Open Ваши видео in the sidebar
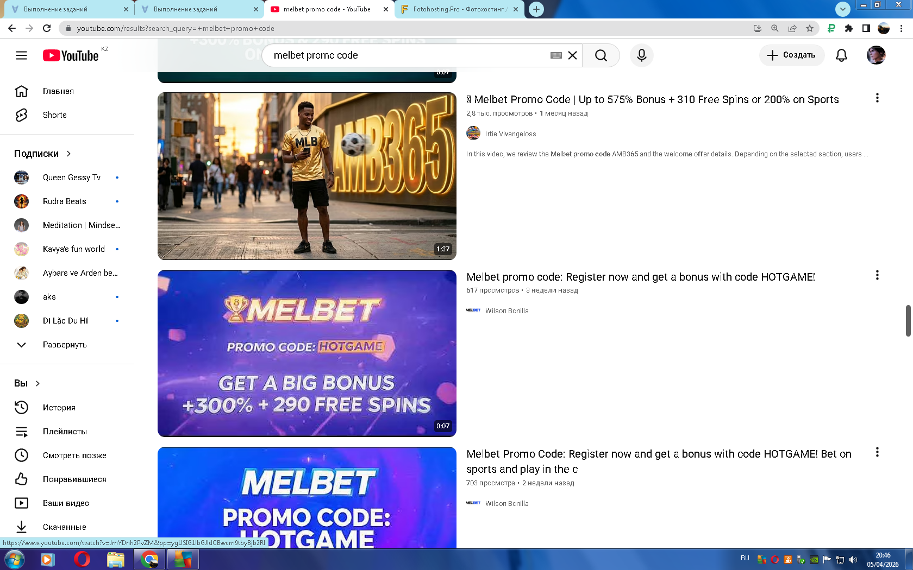Image resolution: width=913 pixels, height=570 pixels. (67, 503)
